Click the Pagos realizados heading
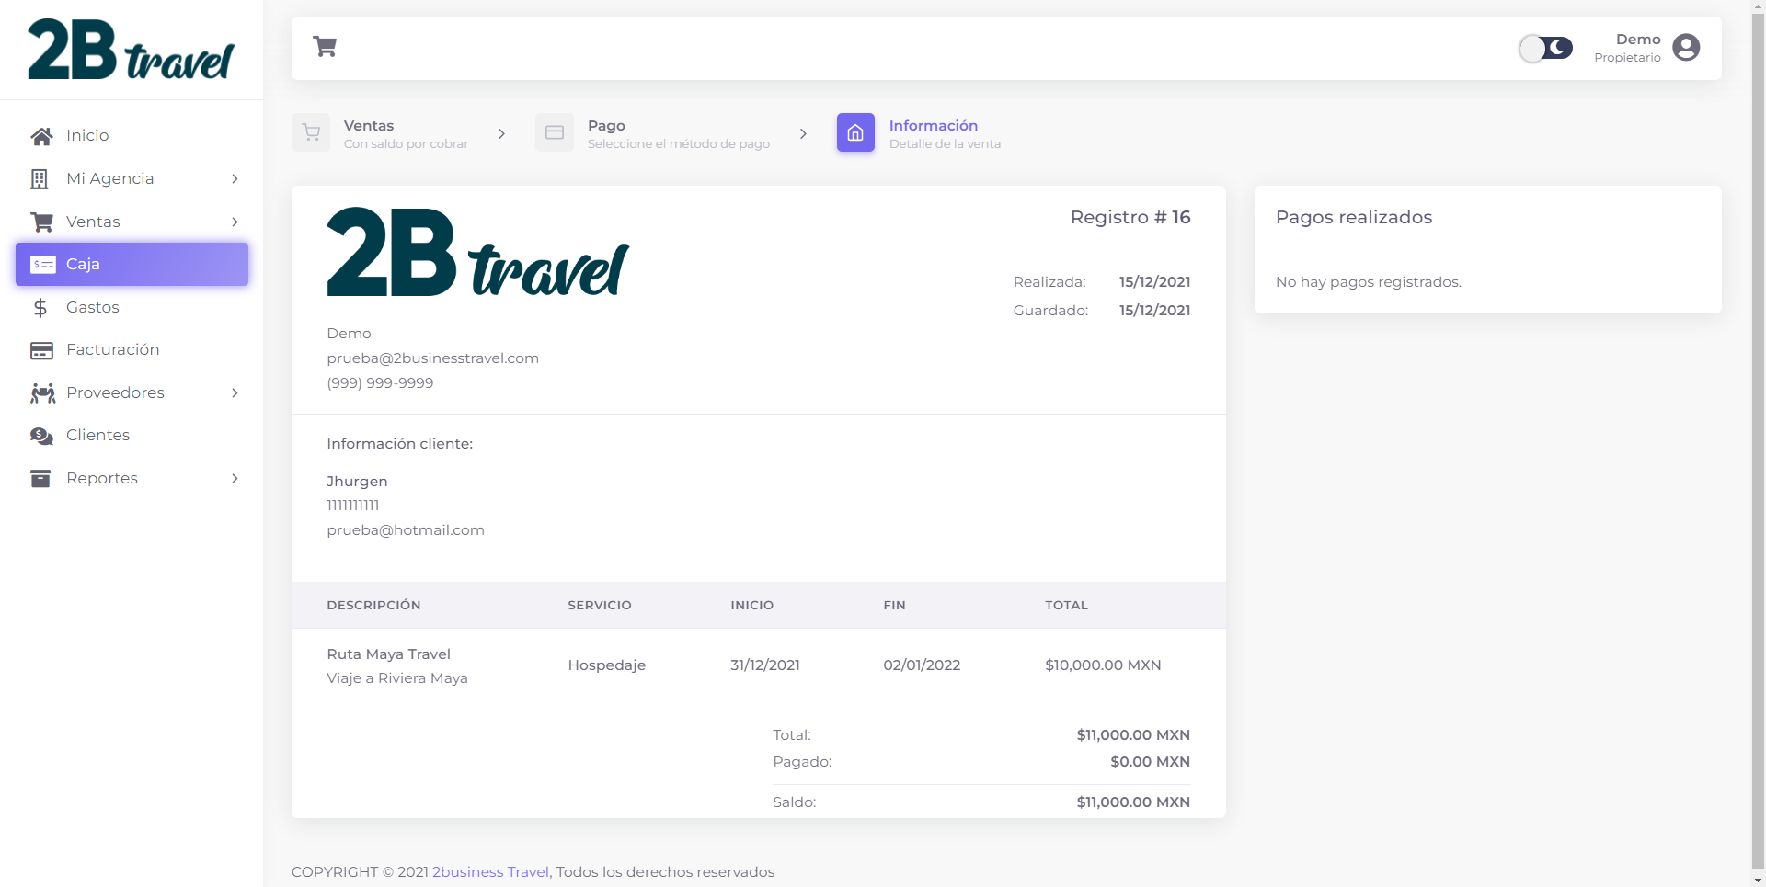This screenshot has width=1766, height=887. pyautogui.click(x=1354, y=218)
